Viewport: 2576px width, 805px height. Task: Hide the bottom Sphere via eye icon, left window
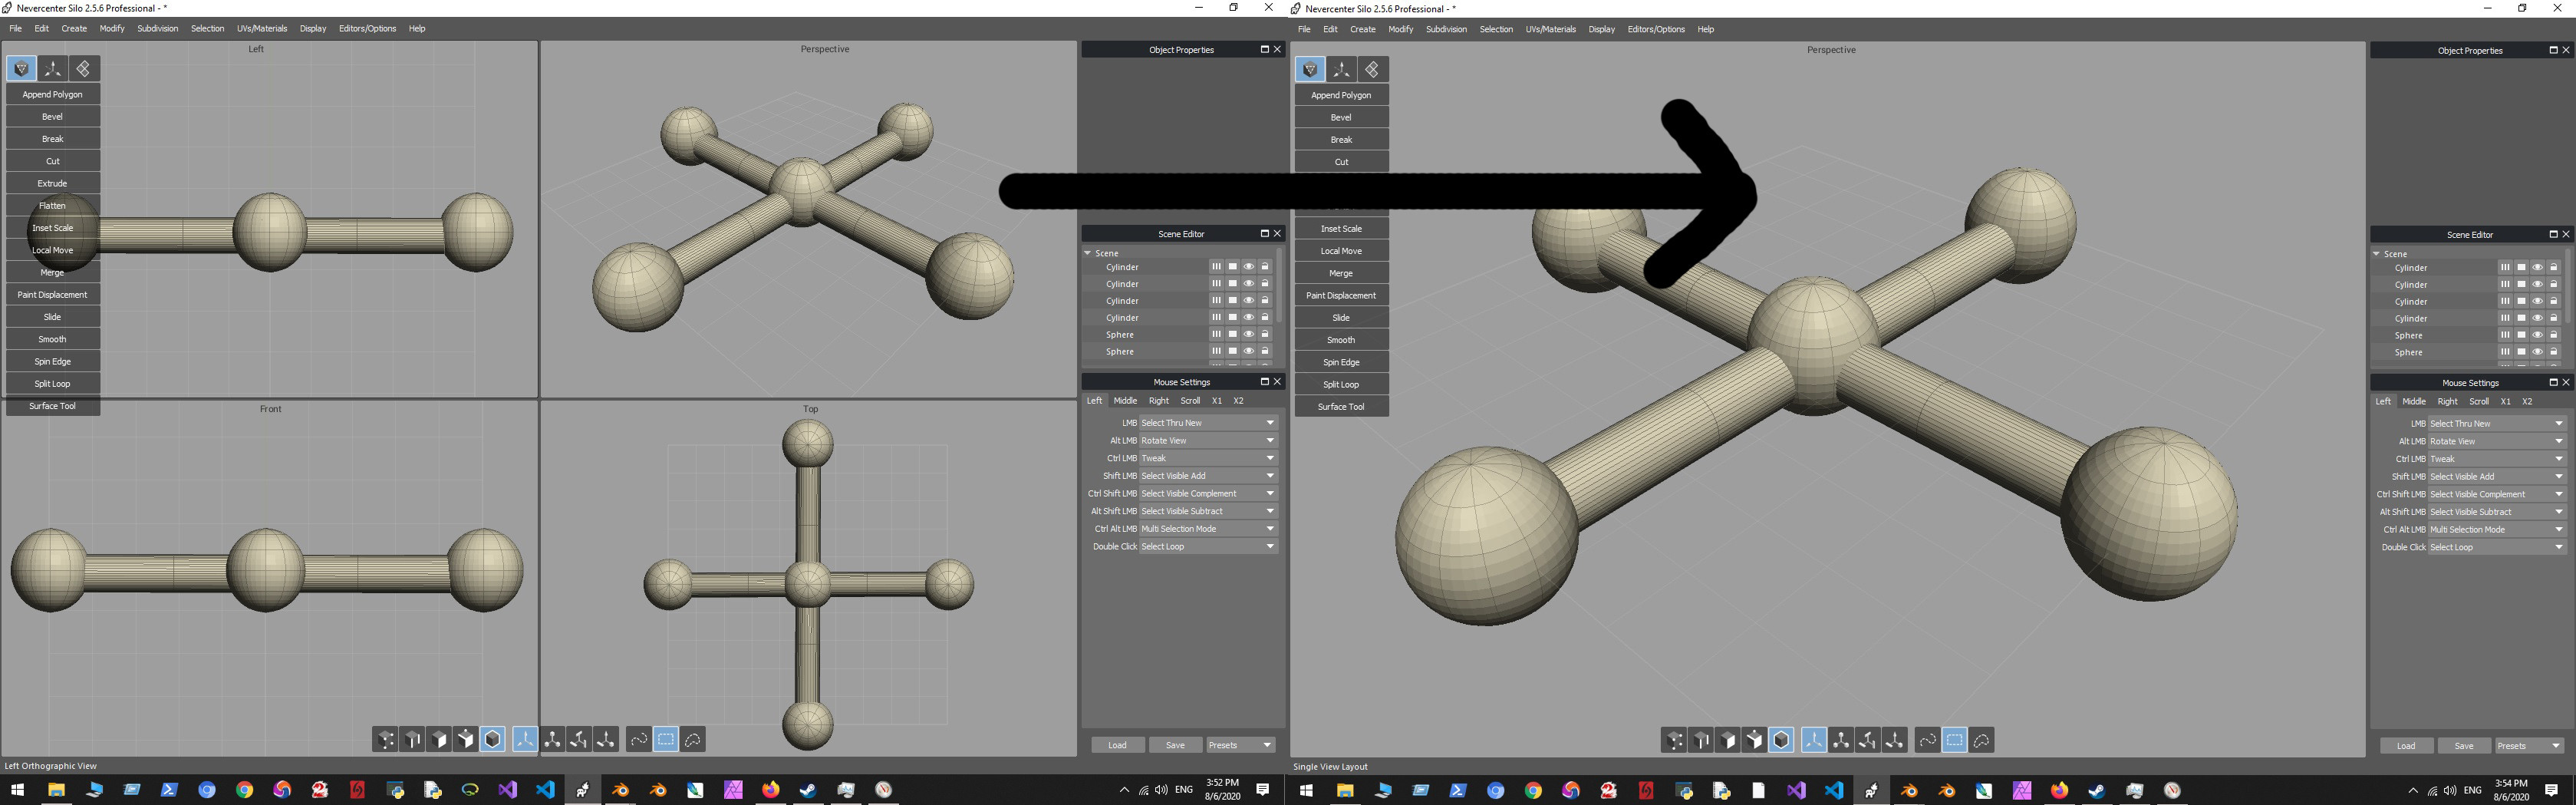pyautogui.click(x=1249, y=351)
